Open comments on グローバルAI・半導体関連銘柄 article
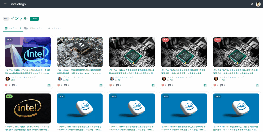 (x=65, y=85)
